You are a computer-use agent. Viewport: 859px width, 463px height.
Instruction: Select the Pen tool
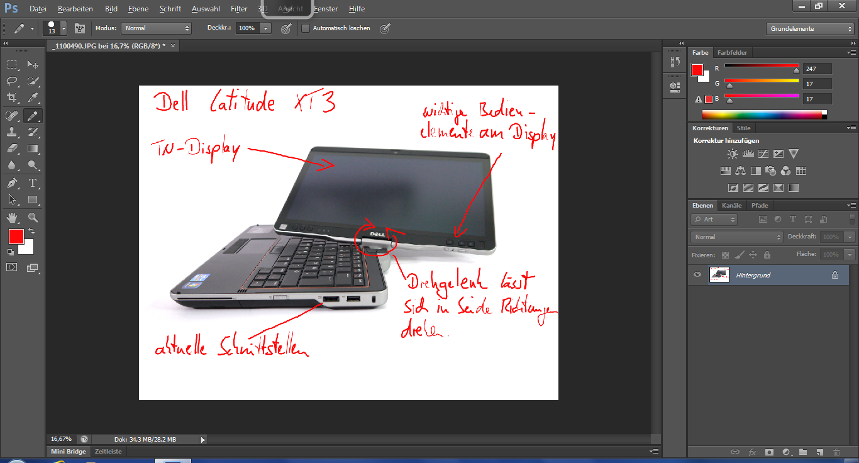[12, 183]
